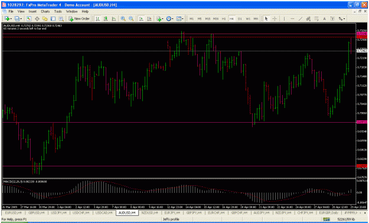Open the Tools menu
This screenshot has width=369, height=223.
pos(58,11)
